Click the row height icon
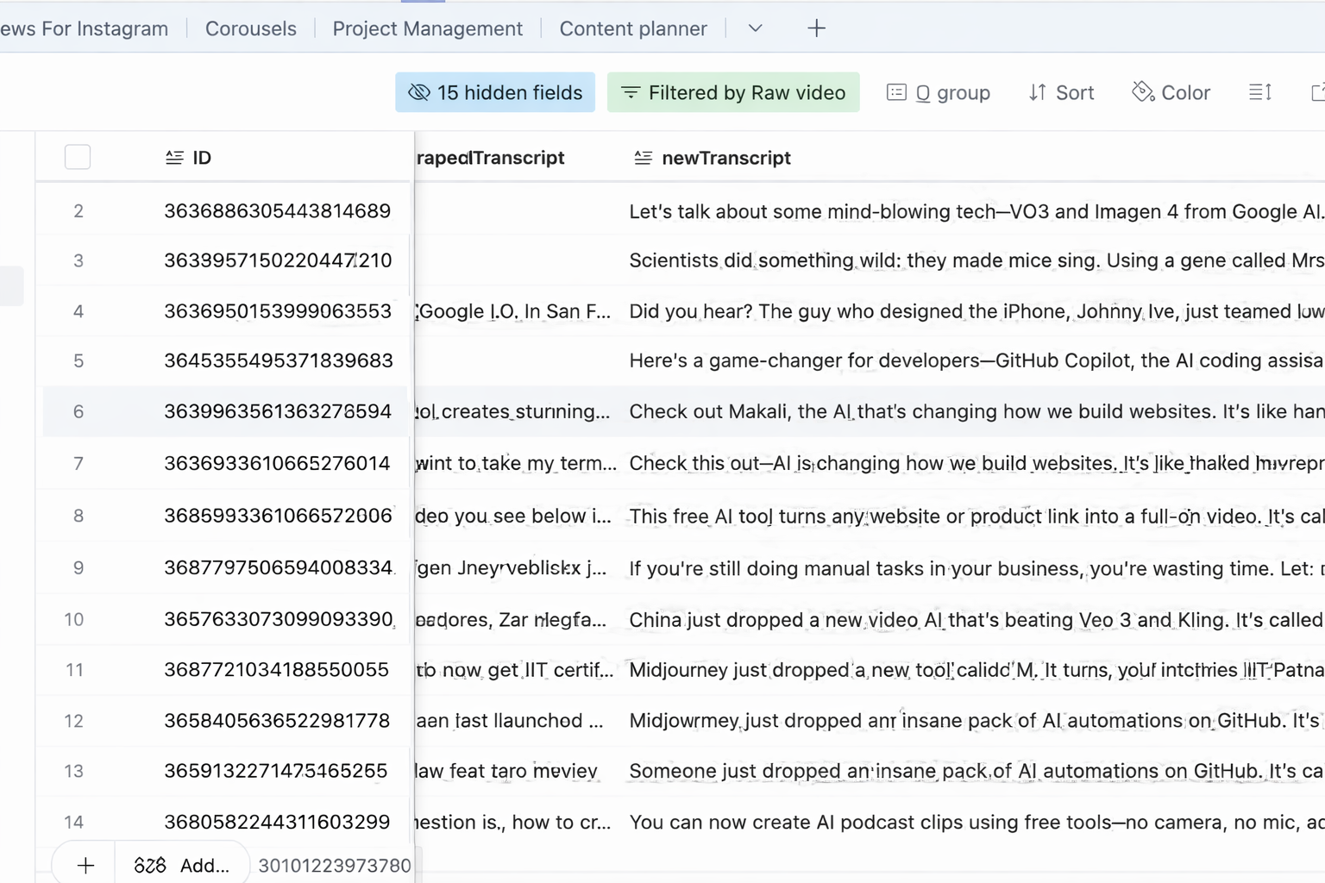Screen dimensions: 1325x883 pyautogui.click(x=1260, y=92)
